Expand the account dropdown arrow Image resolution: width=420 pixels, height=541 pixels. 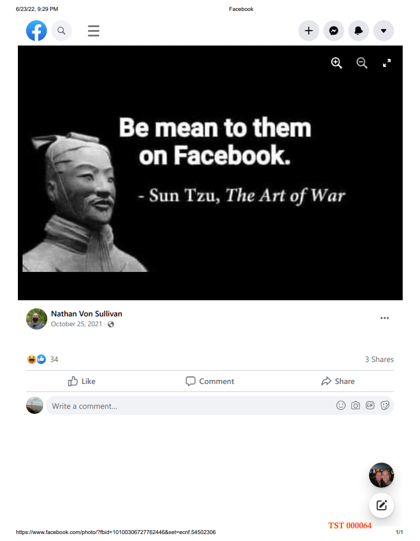tap(384, 31)
